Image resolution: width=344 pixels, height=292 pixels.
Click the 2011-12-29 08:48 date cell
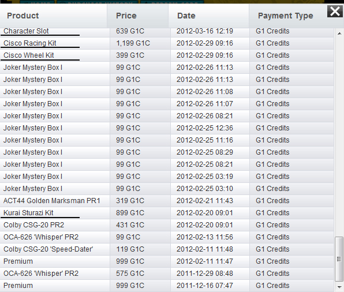(x=204, y=274)
